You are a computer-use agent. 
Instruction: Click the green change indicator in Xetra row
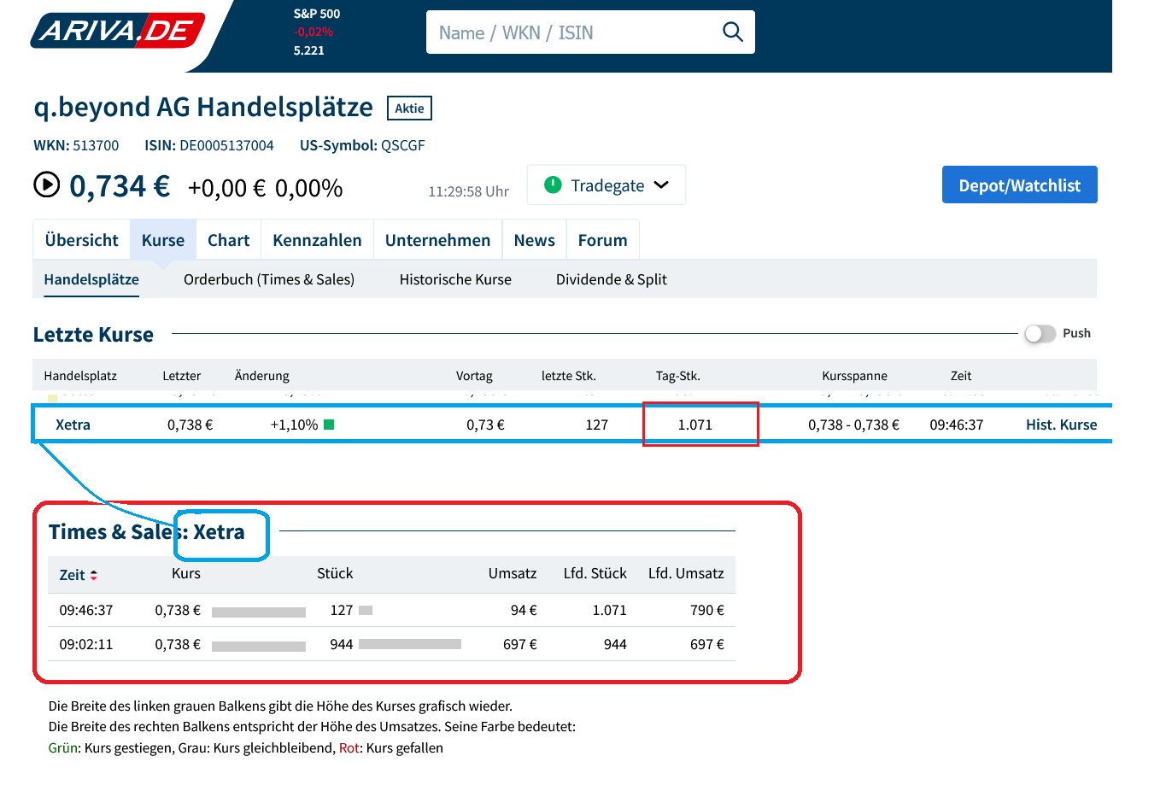[329, 425]
